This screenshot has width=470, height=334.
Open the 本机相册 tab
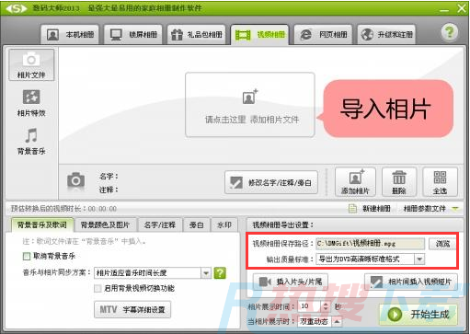[70, 34]
